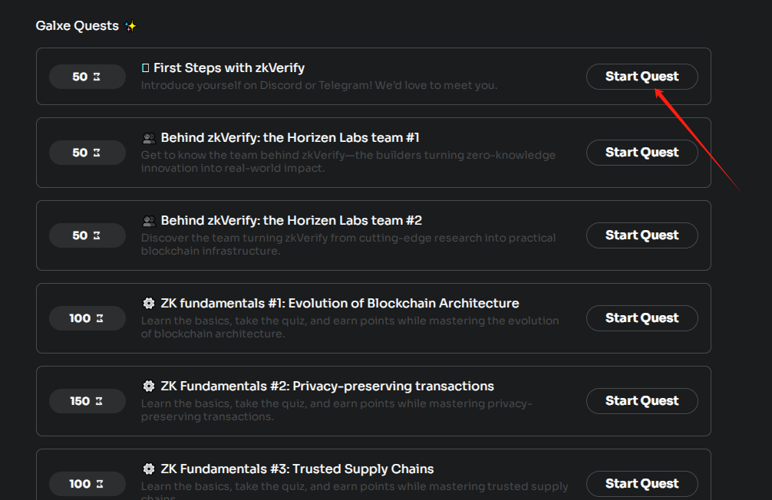
Task: Start the Horizen Labs team #2 quest
Action: 642,235
